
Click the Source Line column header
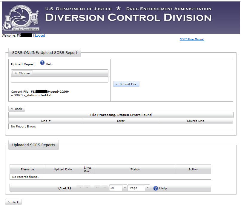(x=196, y=121)
